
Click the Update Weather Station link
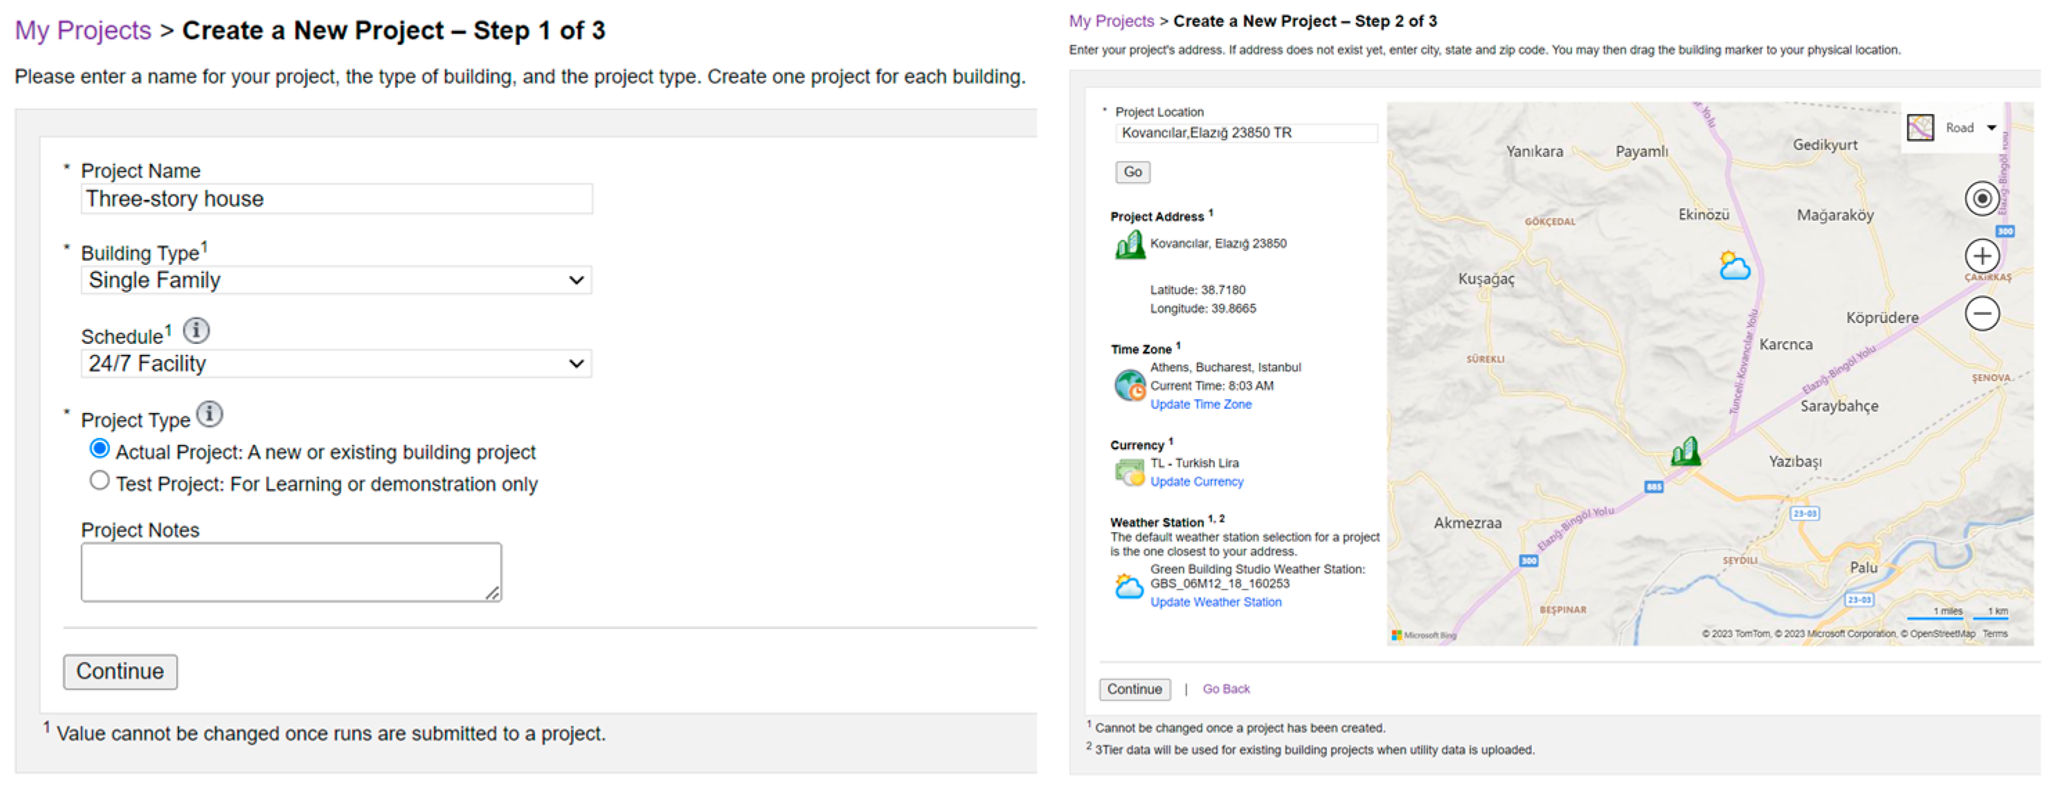(x=1215, y=603)
